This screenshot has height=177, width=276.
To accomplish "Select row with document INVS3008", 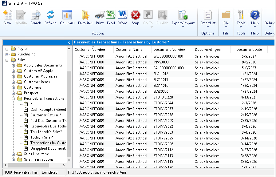I will 173,62.
